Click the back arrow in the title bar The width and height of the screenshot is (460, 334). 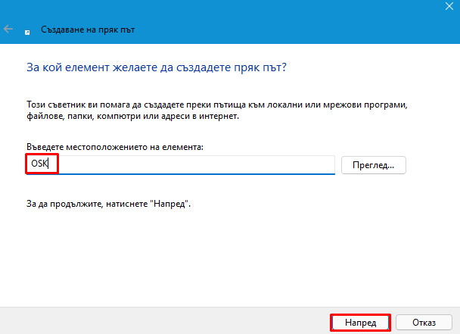pos(8,29)
